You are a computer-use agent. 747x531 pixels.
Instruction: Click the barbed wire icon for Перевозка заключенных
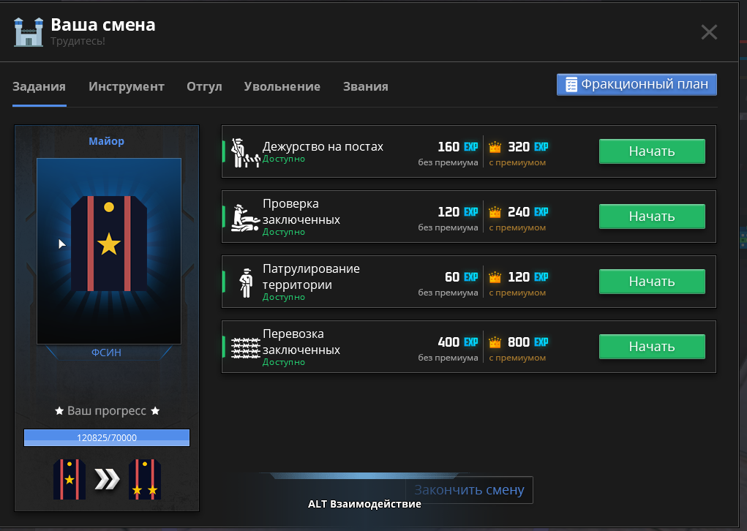(244, 347)
